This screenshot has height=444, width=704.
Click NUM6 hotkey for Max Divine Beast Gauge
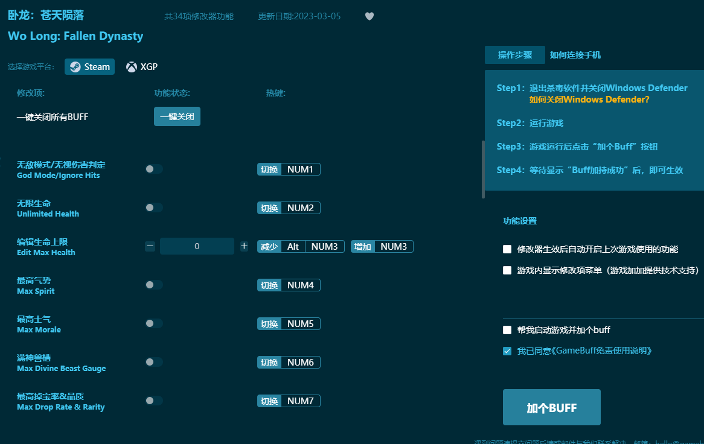click(289, 362)
